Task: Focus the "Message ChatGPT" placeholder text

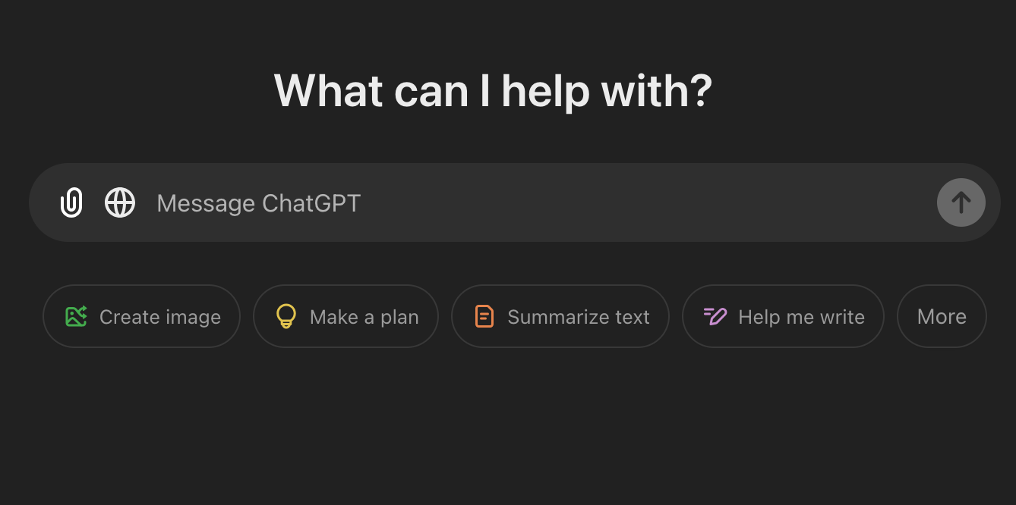Action: 259,203
